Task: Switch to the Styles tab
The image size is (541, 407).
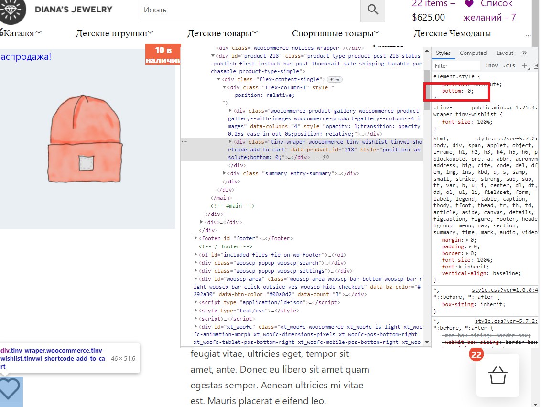Action: (443, 53)
